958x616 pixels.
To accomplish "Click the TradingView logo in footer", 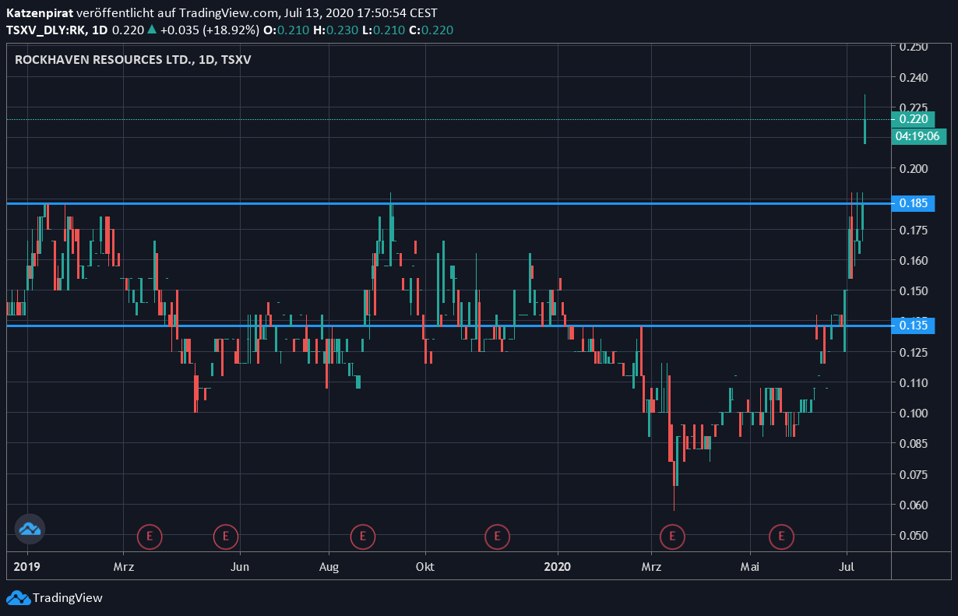I will tap(55, 598).
